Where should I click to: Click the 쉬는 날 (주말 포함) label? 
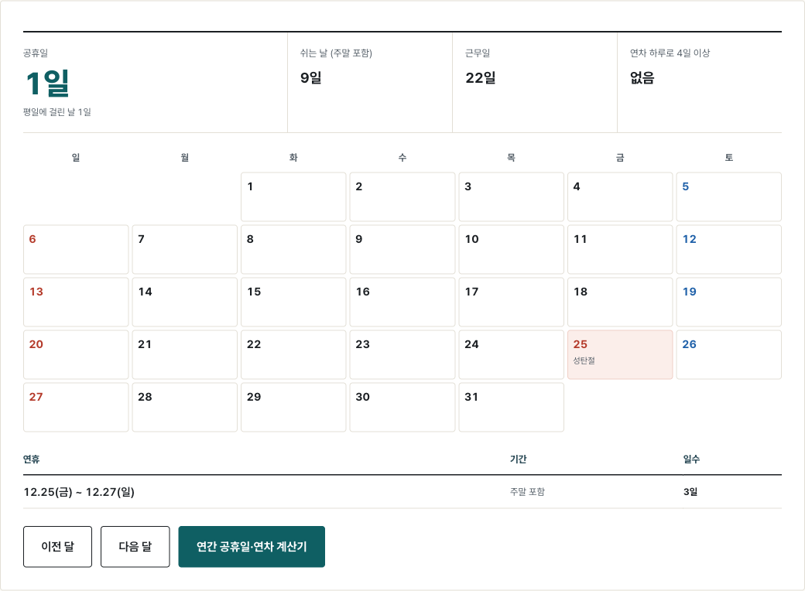click(336, 53)
